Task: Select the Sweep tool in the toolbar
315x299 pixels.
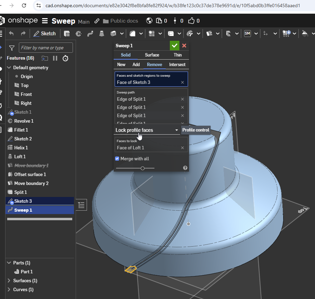Action: [x=90, y=34]
